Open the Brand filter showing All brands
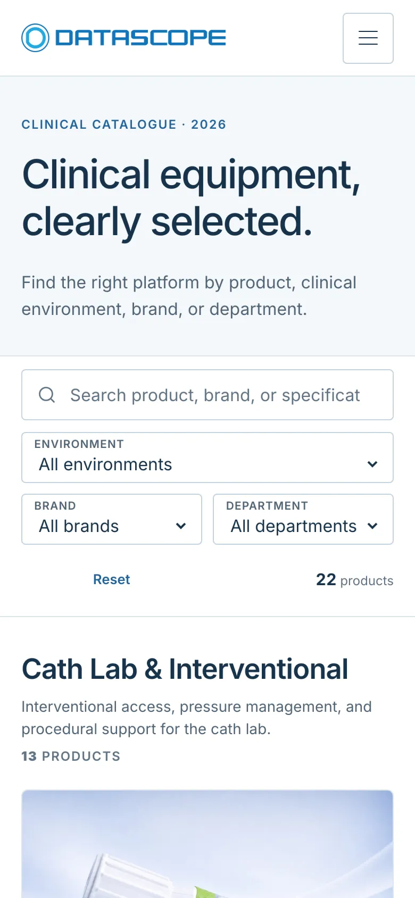The height and width of the screenshot is (898, 415). pos(112,519)
